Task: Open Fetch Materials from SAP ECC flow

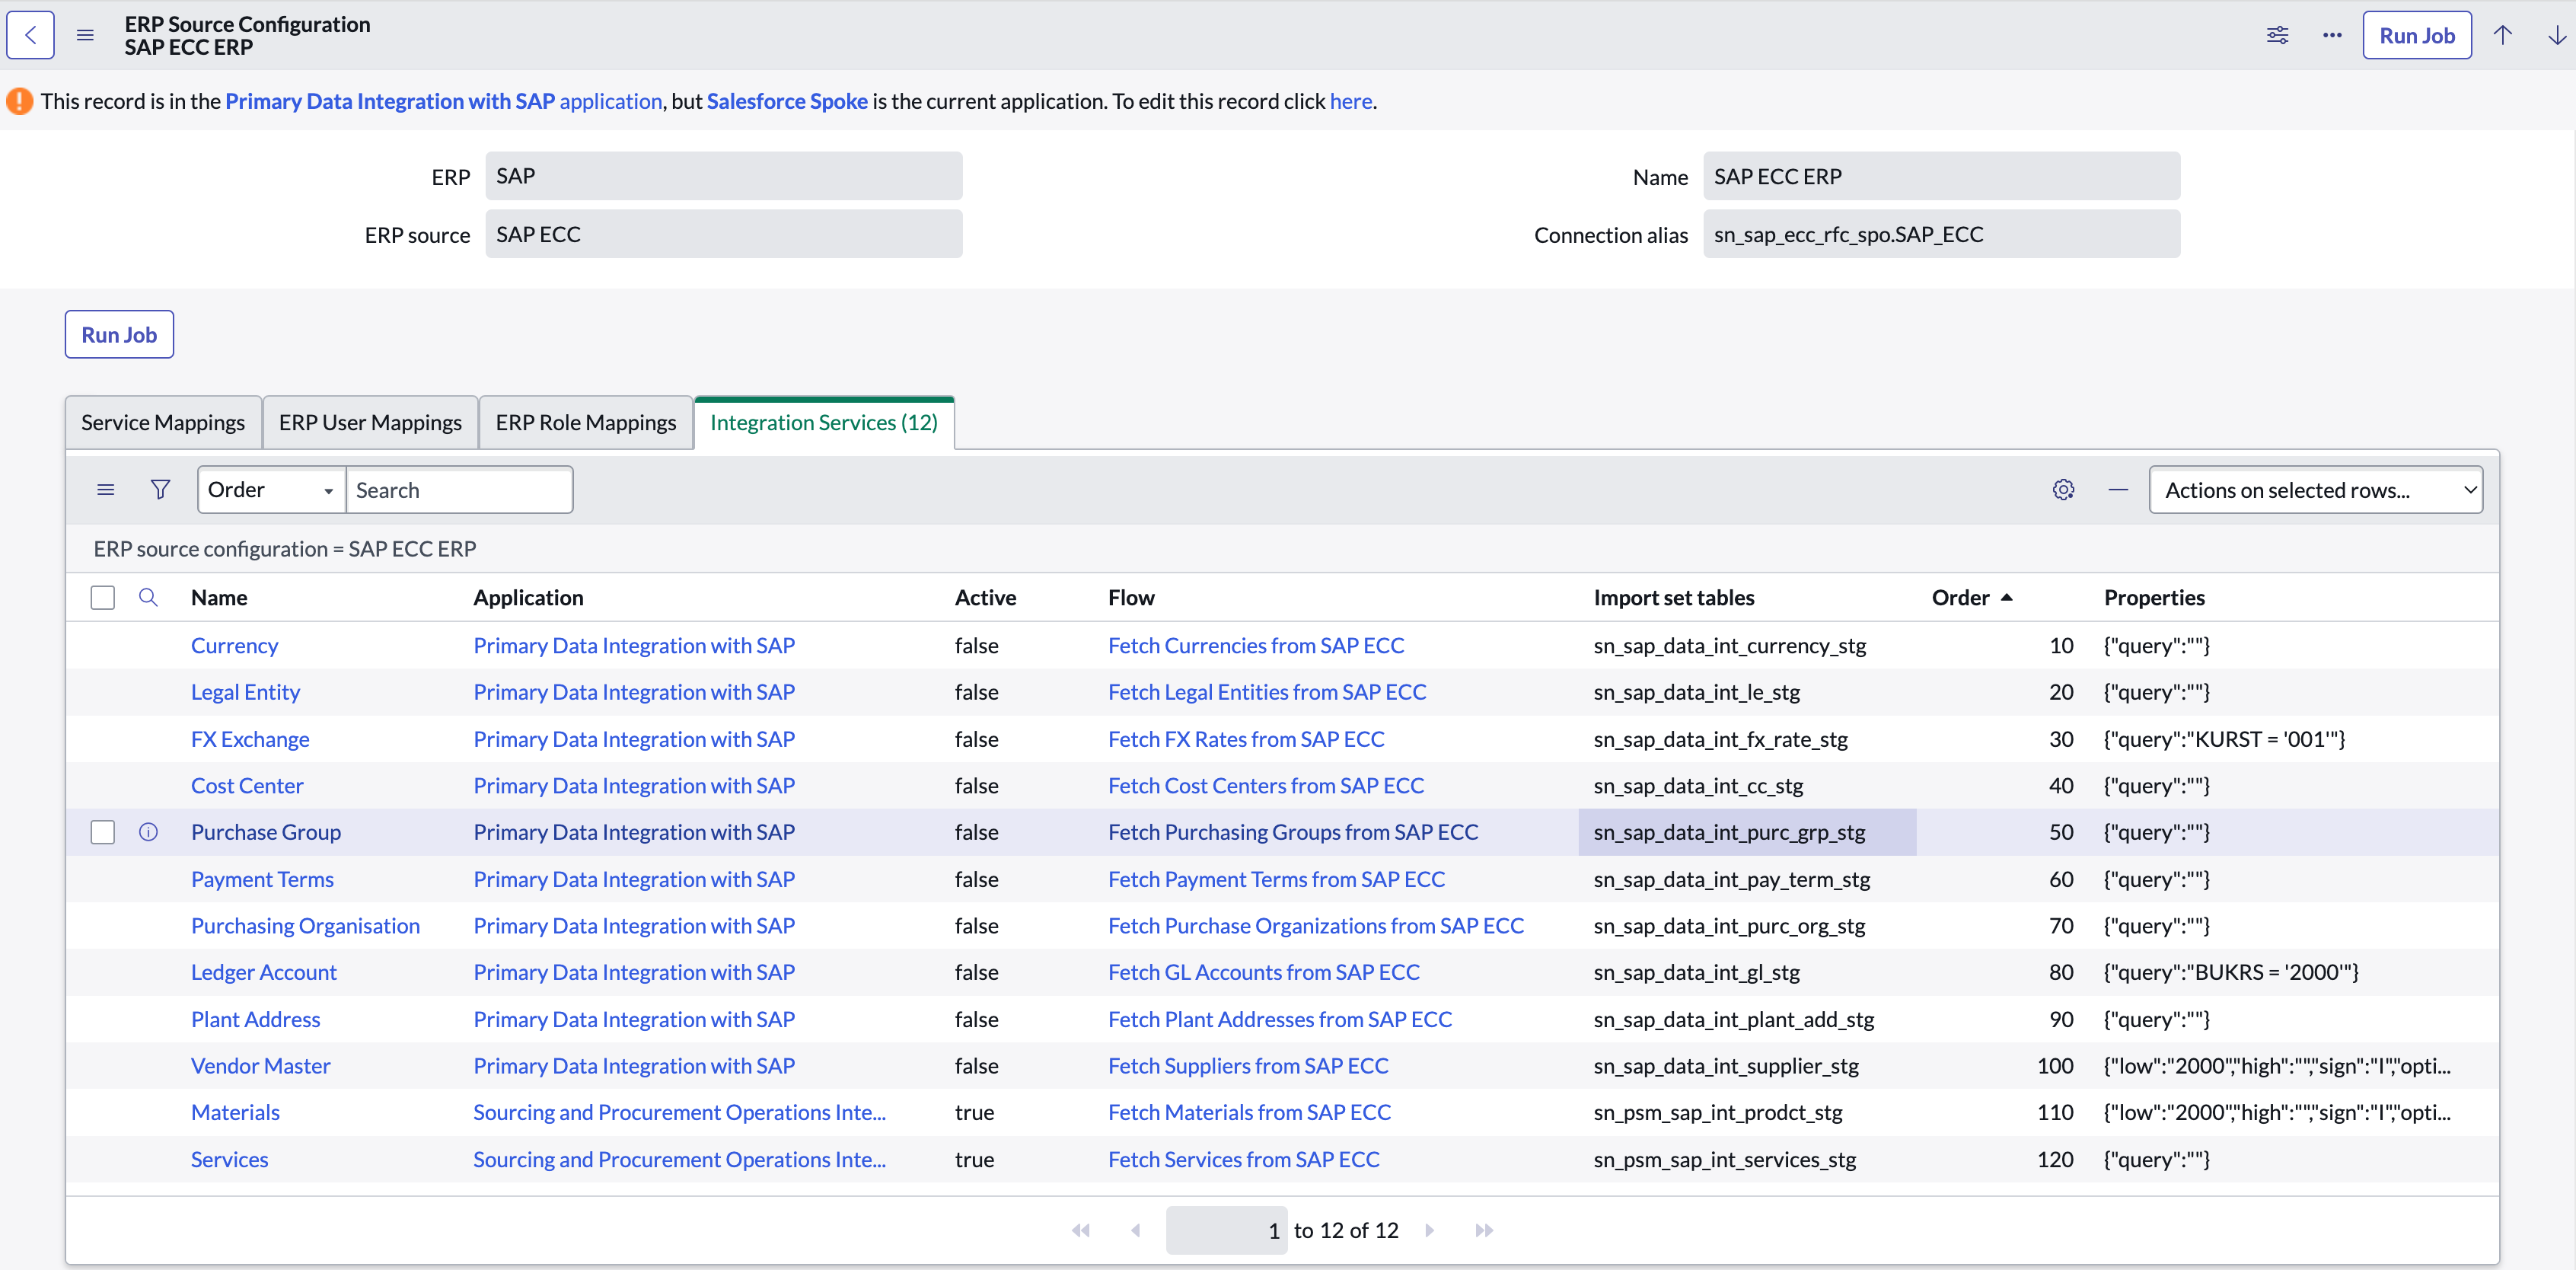Action: pyautogui.click(x=1249, y=1112)
